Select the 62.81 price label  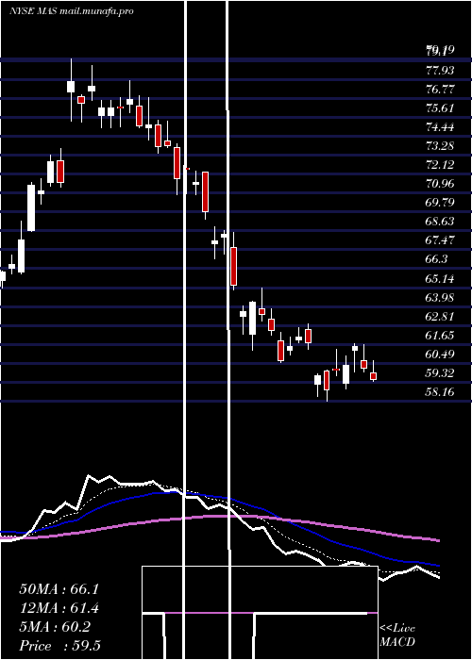(440, 317)
